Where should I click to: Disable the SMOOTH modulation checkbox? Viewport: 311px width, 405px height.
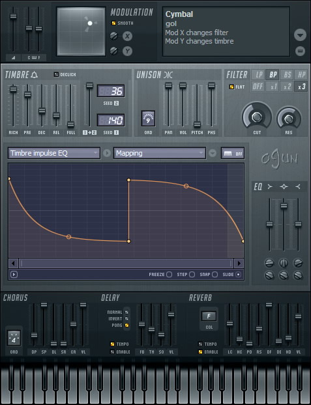point(113,23)
